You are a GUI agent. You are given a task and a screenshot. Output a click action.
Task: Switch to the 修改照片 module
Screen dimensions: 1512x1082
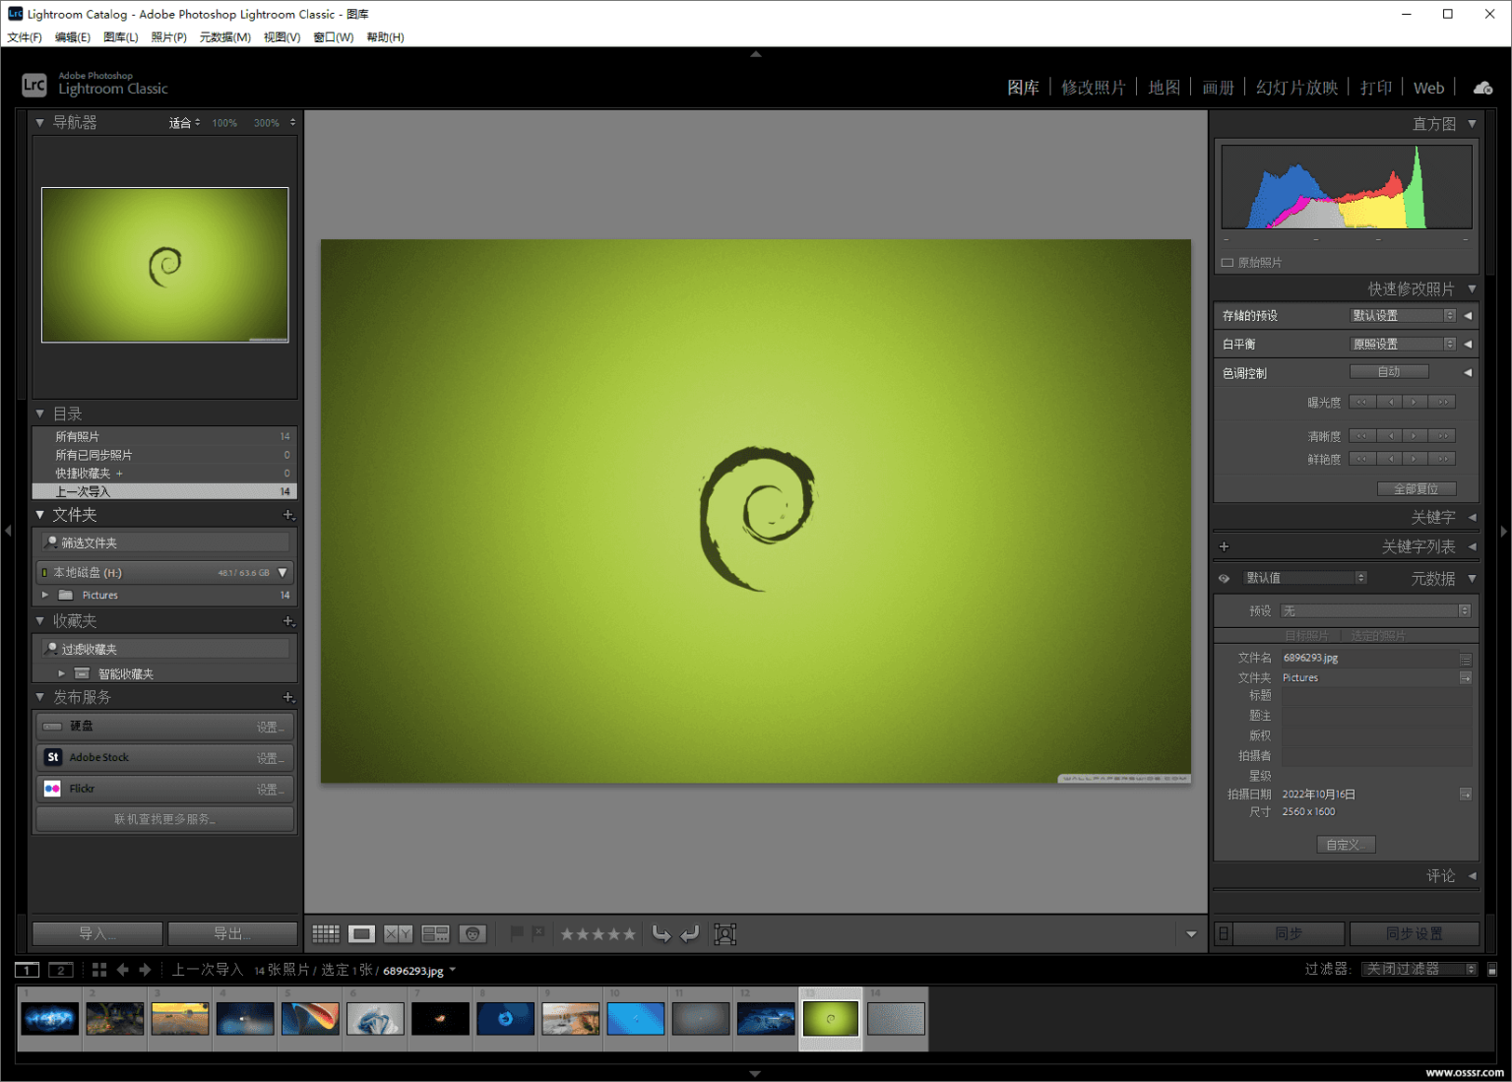tap(1093, 88)
